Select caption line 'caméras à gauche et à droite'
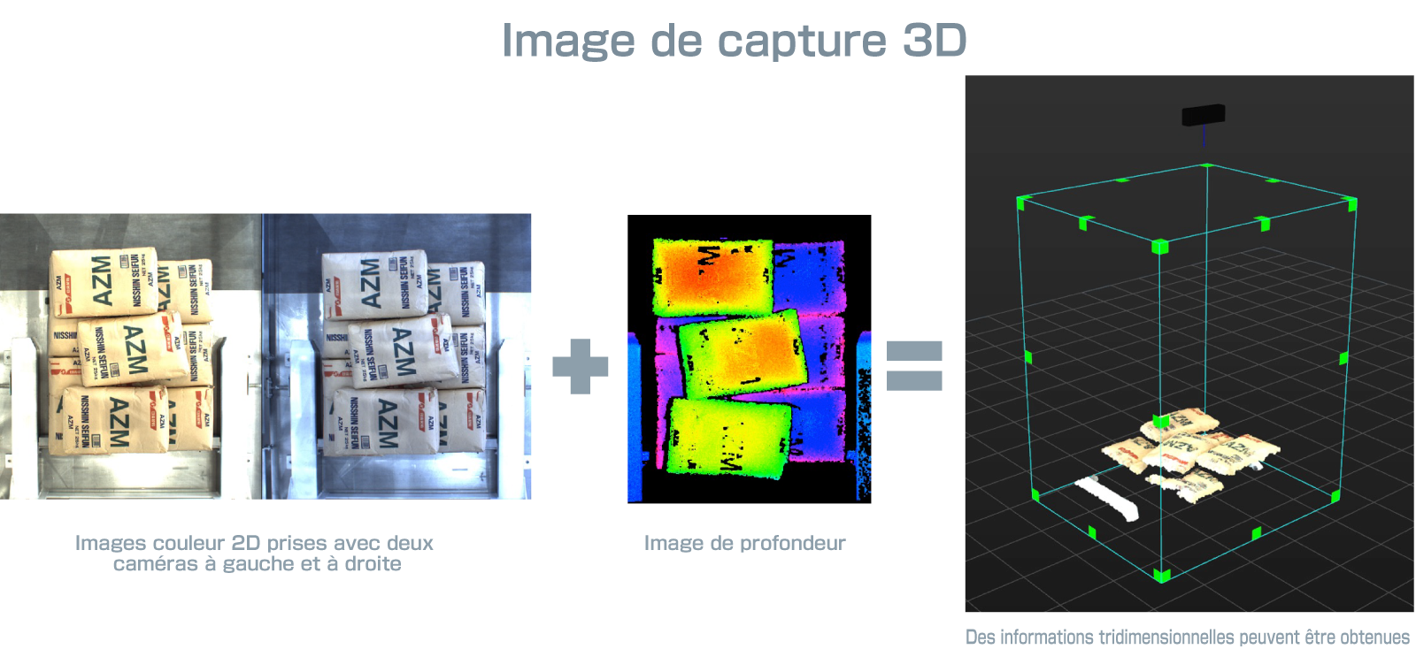 [258, 564]
